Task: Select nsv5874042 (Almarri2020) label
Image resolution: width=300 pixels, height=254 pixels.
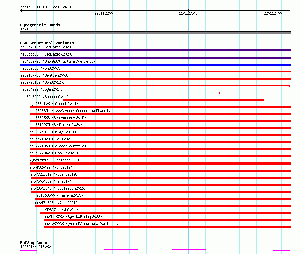Action: pos(54,153)
